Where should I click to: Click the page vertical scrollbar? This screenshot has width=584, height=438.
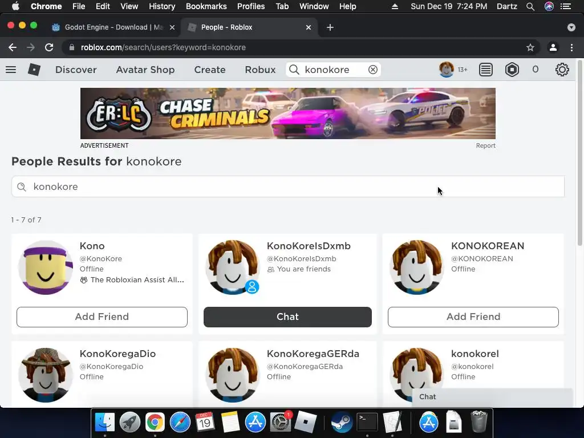(x=579, y=153)
